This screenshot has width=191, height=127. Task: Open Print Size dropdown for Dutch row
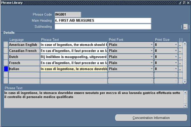tap(176, 57)
